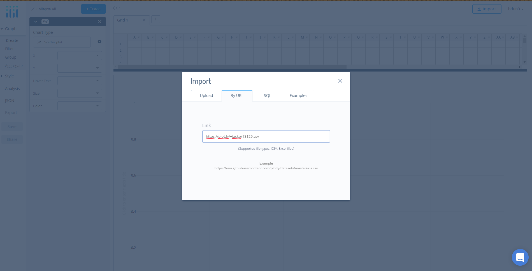
Task: Open the SQL import tab
Action: (x=268, y=96)
